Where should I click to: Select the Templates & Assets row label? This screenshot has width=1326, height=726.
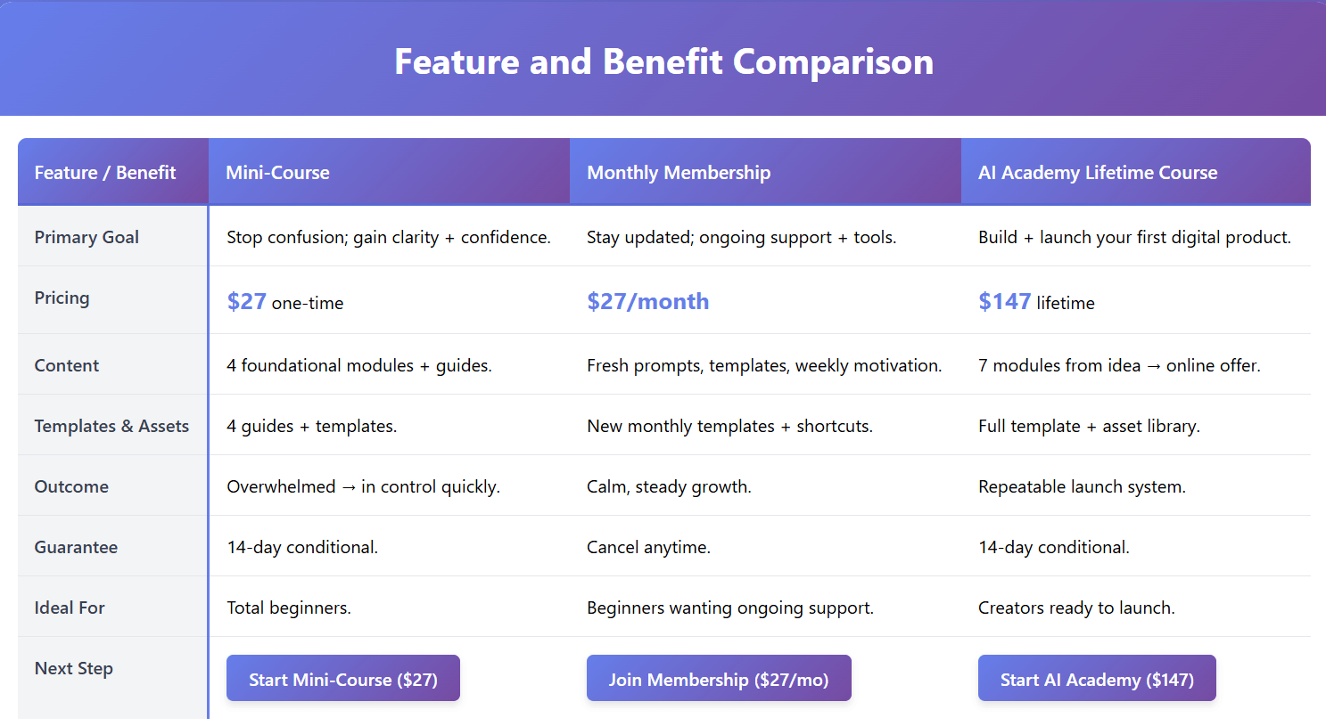coord(111,426)
